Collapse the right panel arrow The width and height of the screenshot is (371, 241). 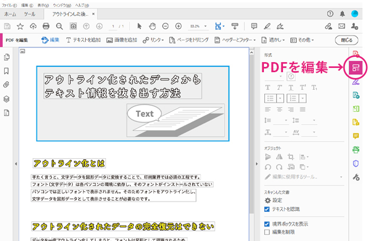(257, 163)
